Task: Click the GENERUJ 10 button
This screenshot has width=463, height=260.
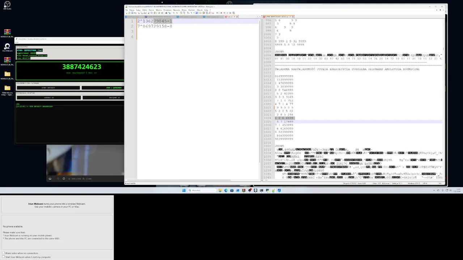Action: coord(49,97)
